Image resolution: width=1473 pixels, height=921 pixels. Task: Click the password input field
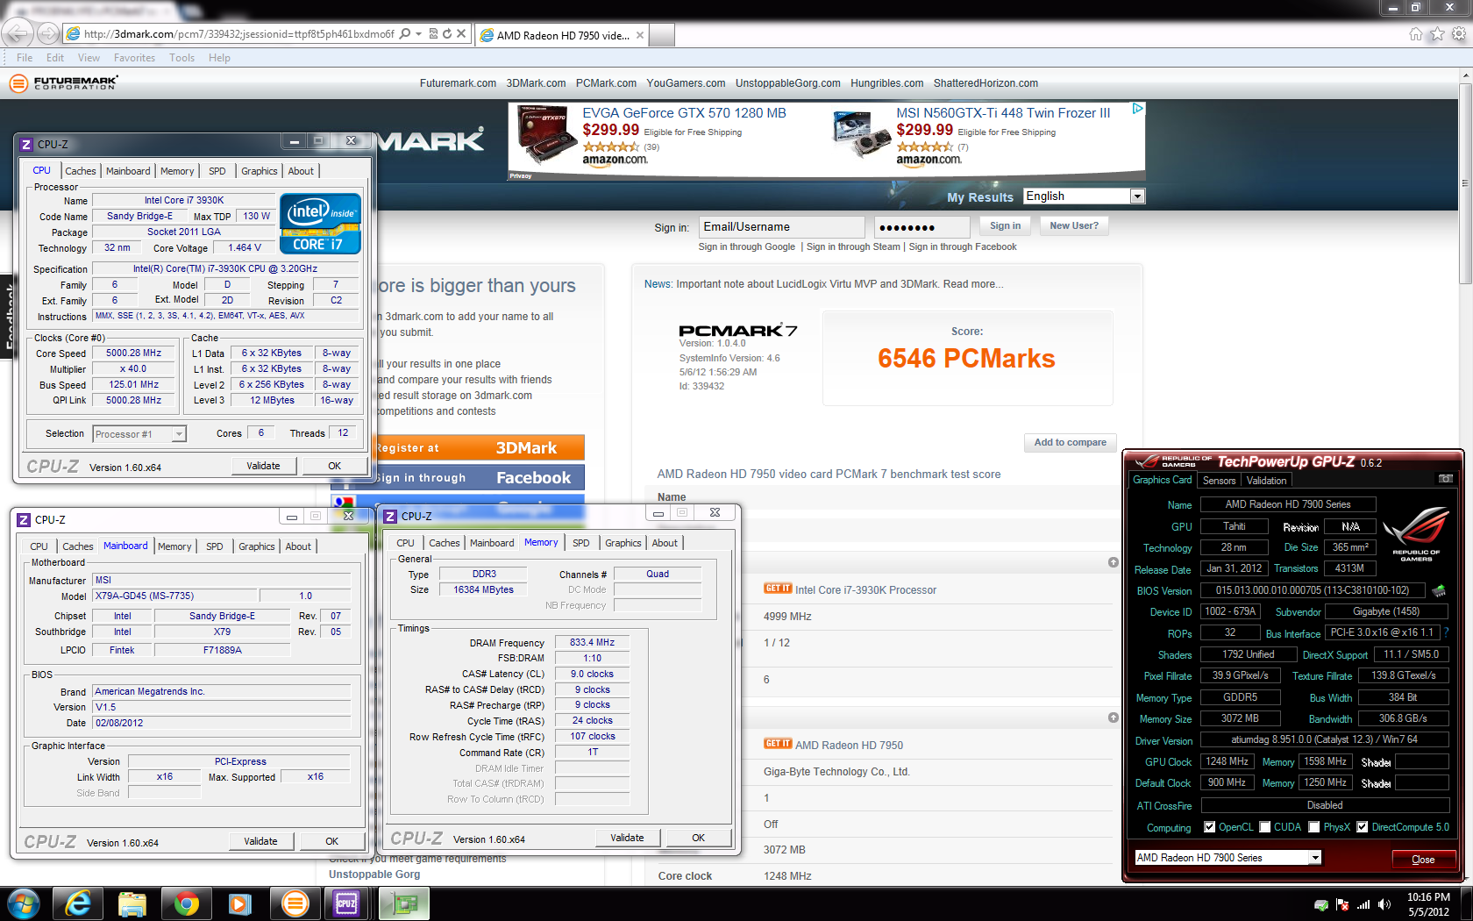922,227
